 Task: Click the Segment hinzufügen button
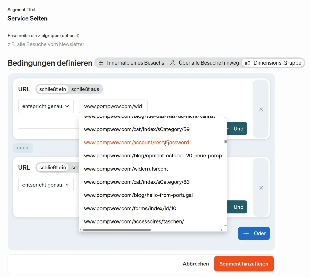pos(244,264)
